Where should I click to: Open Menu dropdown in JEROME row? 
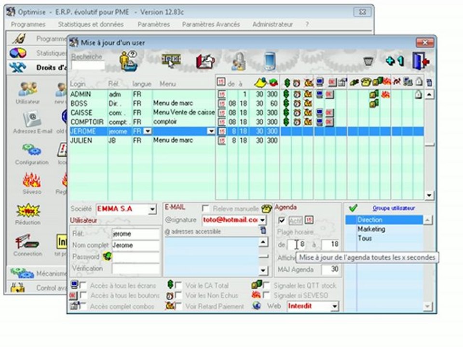point(211,131)
